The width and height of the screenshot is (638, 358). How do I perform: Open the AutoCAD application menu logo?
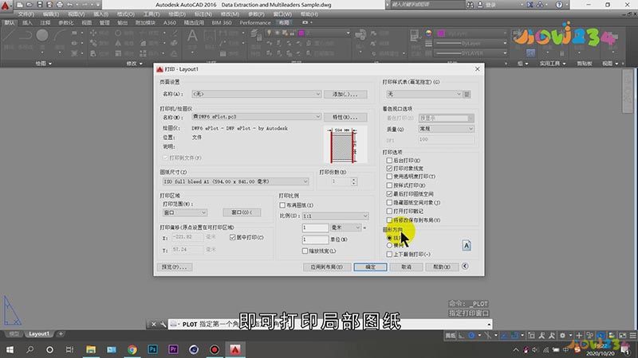tap(6, 6)
